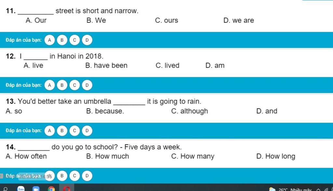The width and height of the screenshot is (333, 191).
Task: Switch to the Opera browser taskbar icon
Action: pos(66,188)
